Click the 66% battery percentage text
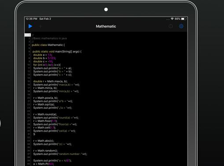224x166 pixels. pyautogui.click(x=177, y=19)
